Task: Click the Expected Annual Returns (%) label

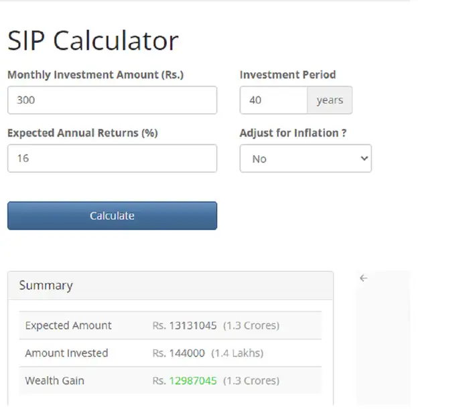Action: pos(82,133)
